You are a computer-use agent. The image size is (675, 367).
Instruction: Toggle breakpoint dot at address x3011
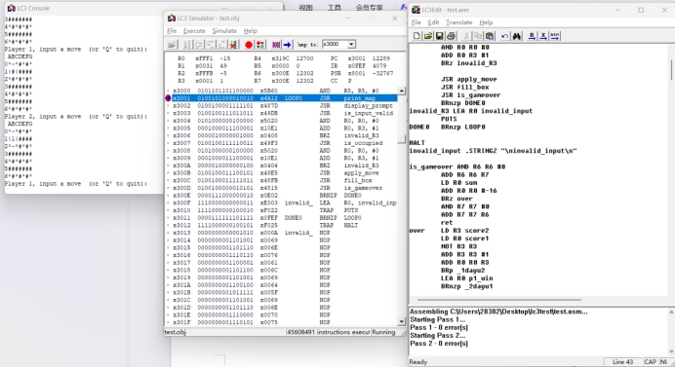click(168, 218)
